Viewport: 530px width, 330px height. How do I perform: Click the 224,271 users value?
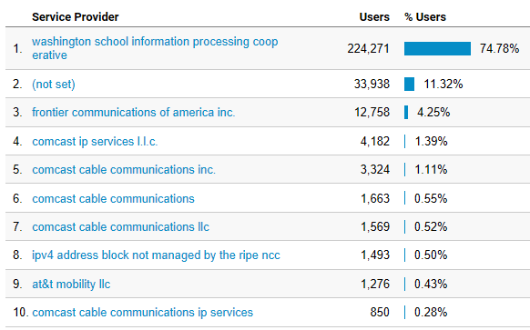[369, 48]
